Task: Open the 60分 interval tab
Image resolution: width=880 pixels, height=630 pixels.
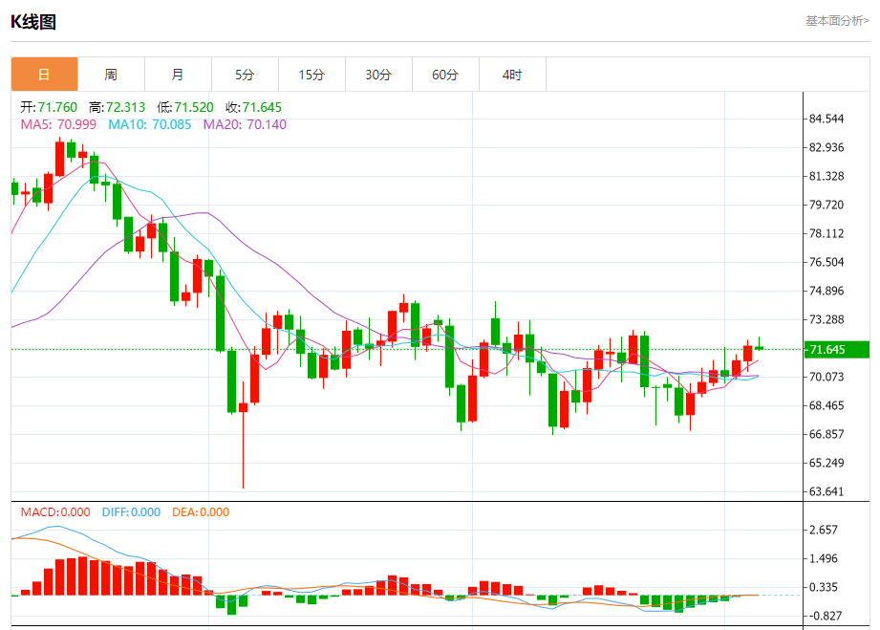Action: pyautogui.click(x=445, y=75)
